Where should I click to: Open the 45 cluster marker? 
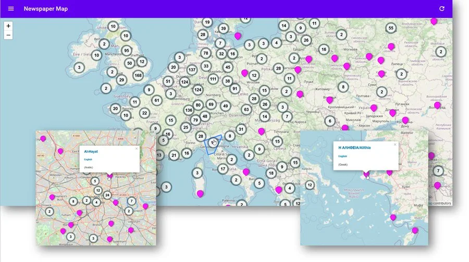(228, 68)
